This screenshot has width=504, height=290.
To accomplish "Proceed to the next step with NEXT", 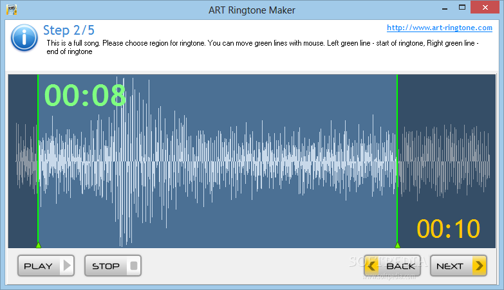I will click(458, 266).
